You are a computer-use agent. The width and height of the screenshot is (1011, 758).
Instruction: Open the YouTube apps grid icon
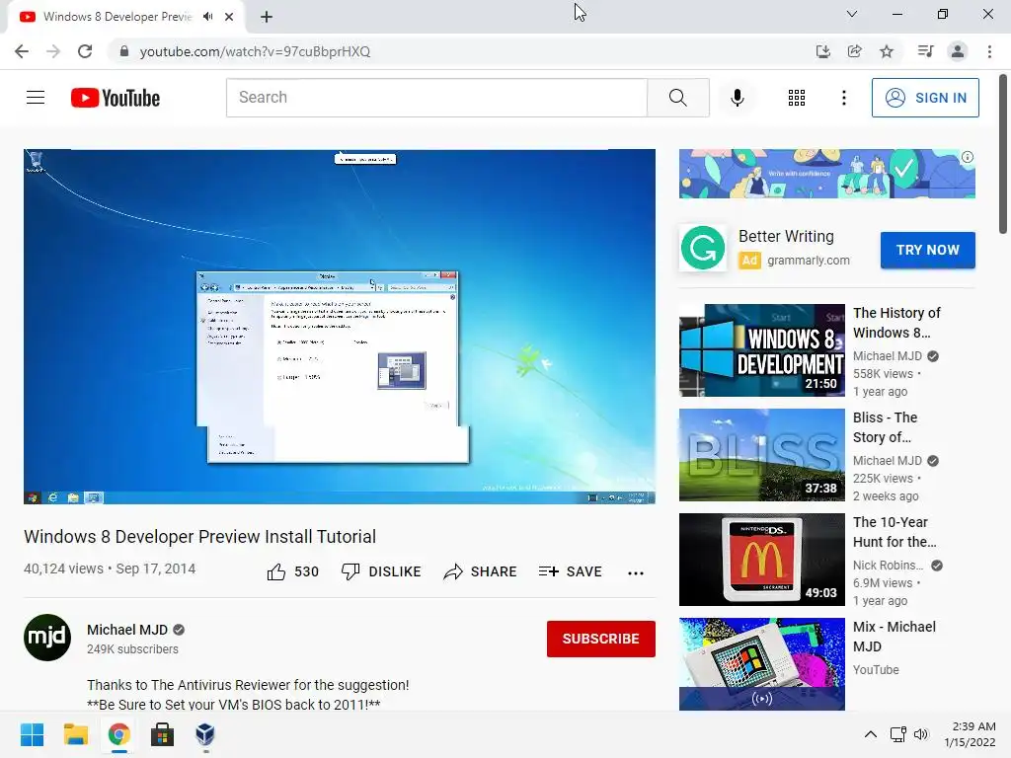pos(797,98)
